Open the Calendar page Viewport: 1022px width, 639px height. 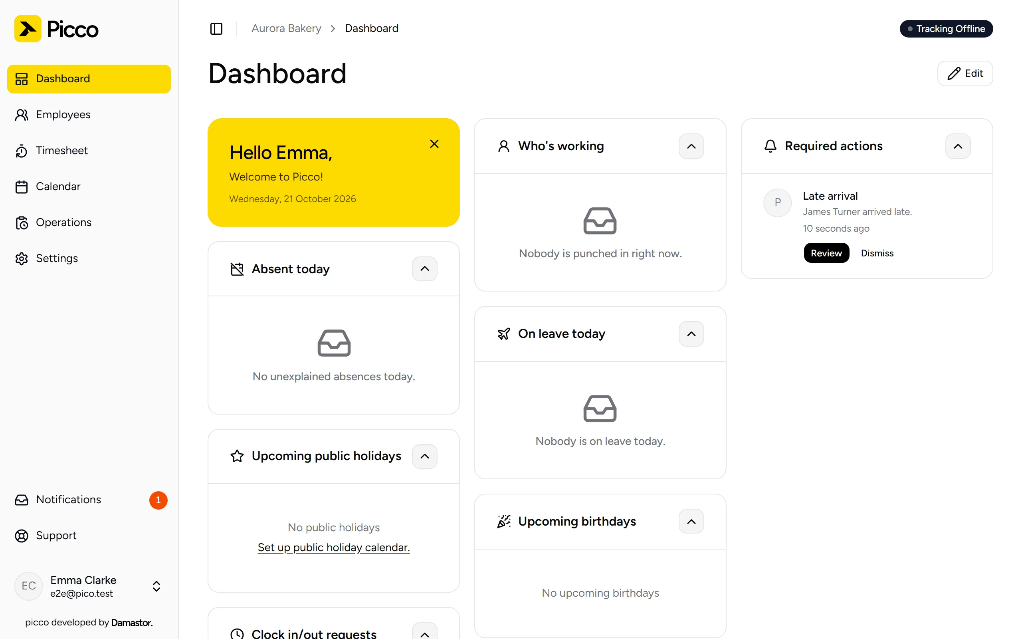coord(89,187)
